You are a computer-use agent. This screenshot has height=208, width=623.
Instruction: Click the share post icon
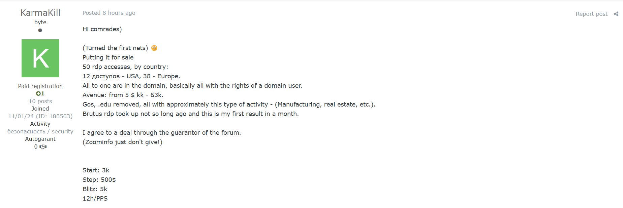click(616, 14)
